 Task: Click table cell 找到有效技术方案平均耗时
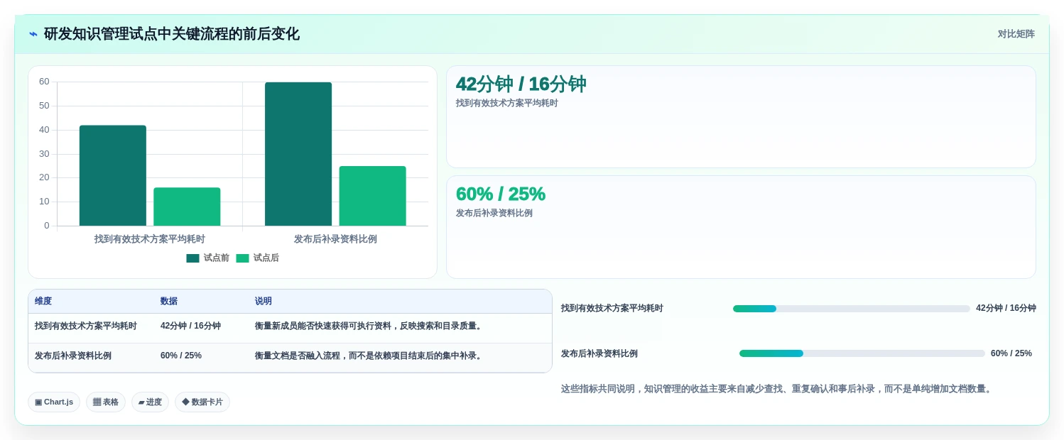(86, 326)
